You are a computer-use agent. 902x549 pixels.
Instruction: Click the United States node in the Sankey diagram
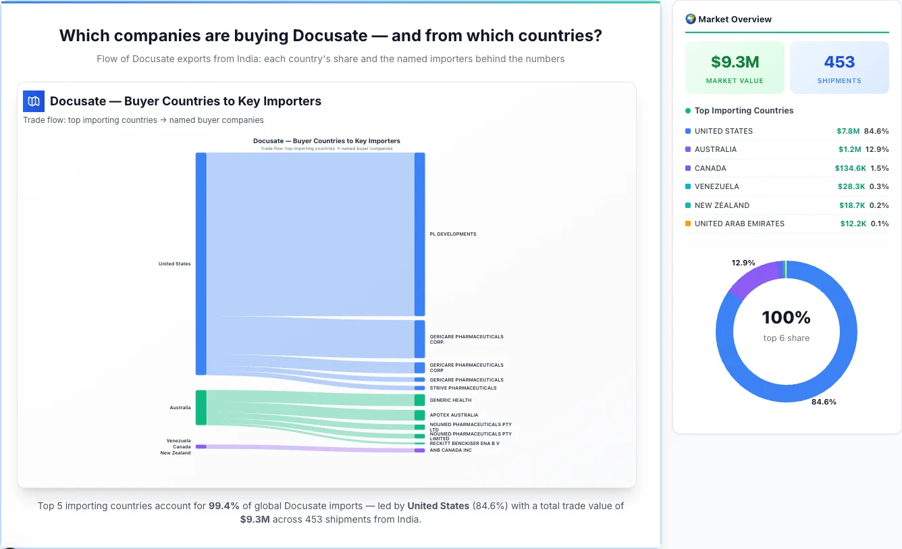pos(199,263)
